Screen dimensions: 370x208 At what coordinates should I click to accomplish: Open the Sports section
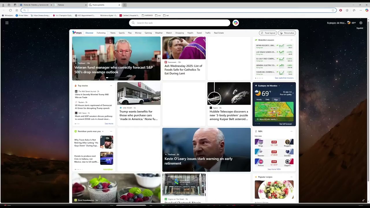122,33
